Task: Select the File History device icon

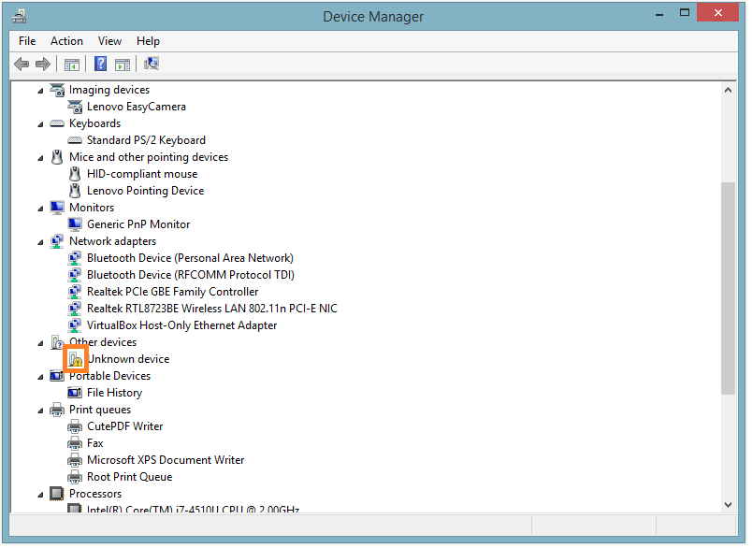Action: click(75, 393)
